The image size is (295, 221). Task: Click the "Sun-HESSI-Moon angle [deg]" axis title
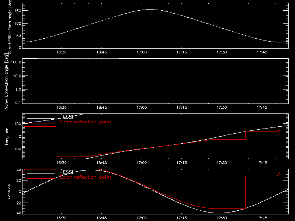[x=6, y=81]
